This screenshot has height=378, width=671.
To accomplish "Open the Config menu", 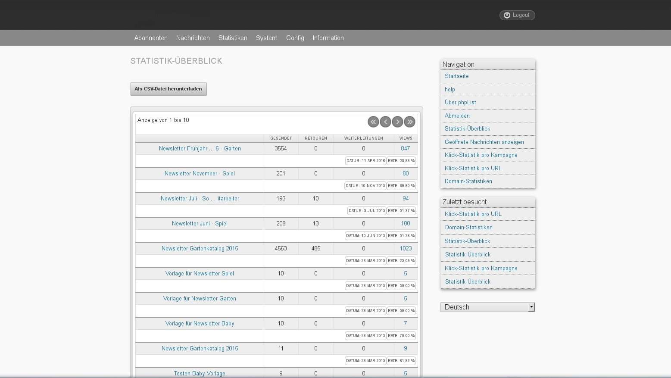I will pos(295,38).
